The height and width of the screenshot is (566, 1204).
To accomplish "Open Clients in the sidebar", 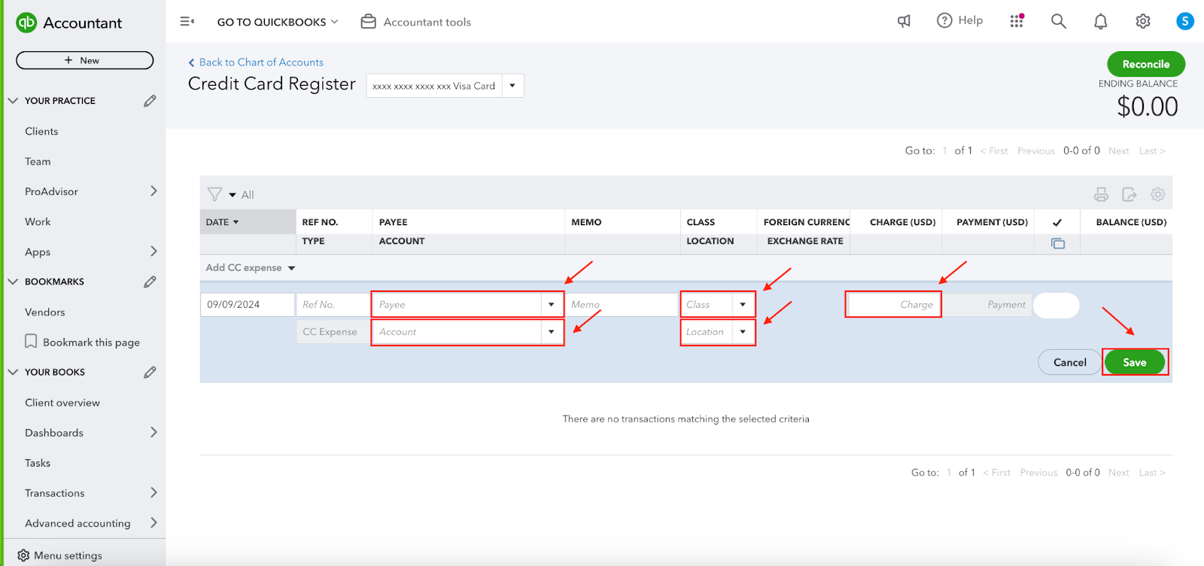I will (x=41, y=131).
